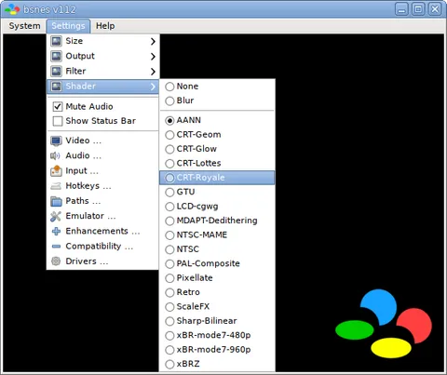Close the bsnes window
Image resolution: width=447 pixels, height=375 pixels.
(435, 9)
